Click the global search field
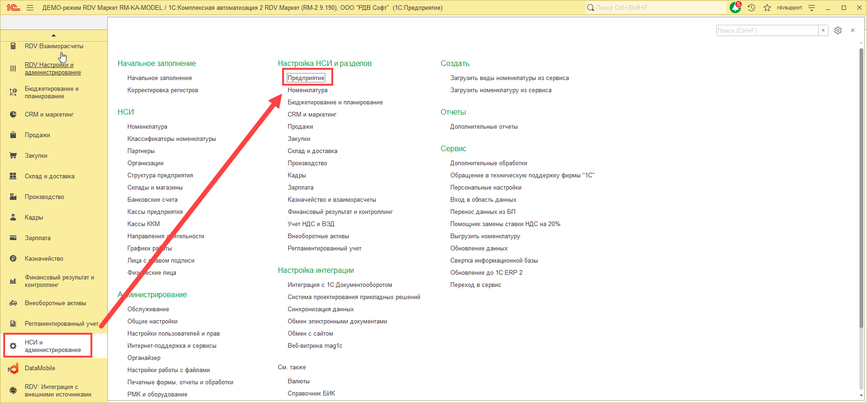Viewport: 867px width, 403px height. pyautogui.click(x=656, y=7)
